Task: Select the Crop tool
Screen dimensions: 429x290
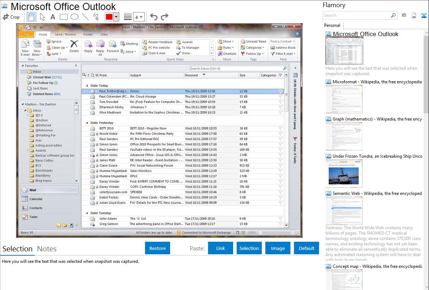Action: point(11,17)
